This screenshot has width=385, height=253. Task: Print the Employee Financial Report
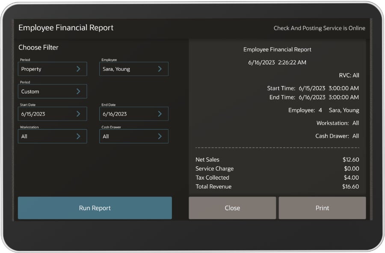coord(322,208)
